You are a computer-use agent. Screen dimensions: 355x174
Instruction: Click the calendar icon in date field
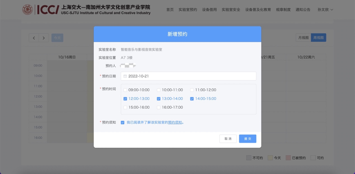tap(125, 76)
